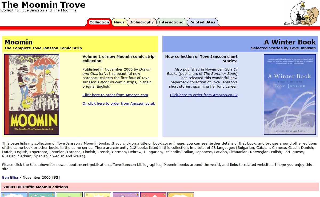The height and width of the screenshot is (197, 320).
Task: Switch to the Collection tab
Action: [x=99, y=22]
